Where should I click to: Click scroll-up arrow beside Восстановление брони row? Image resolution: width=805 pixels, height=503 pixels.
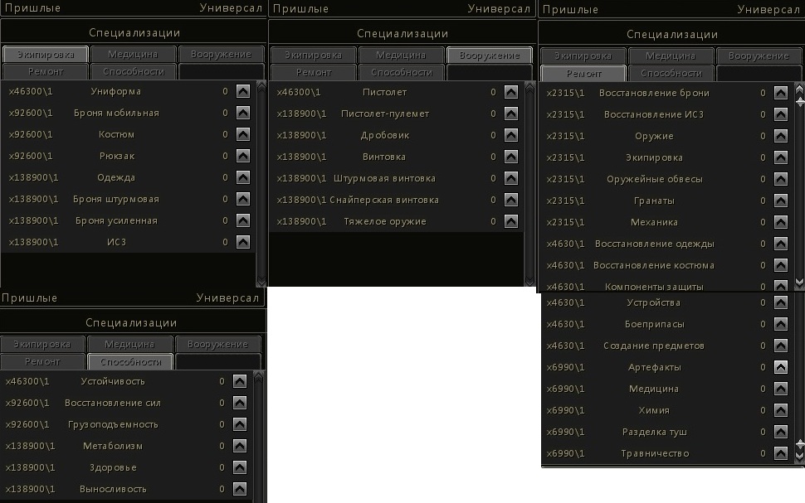coord(799,88)
